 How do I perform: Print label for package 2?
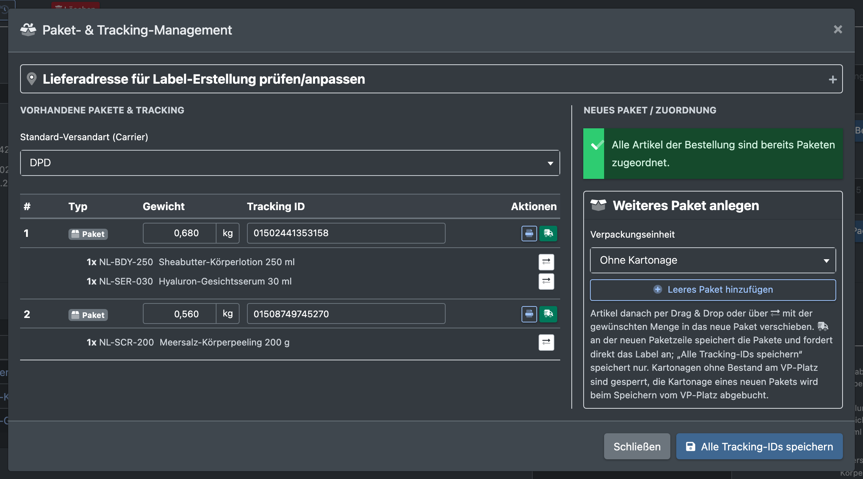coord(529,314)
